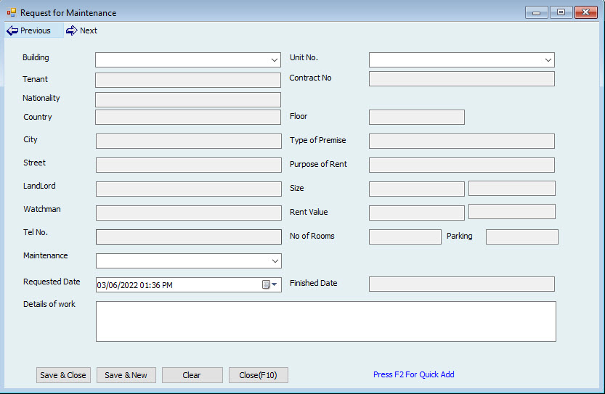The height and width of the screenshot is (394, 605).
Task: Open the Maintenance type dropdown
Action: tap(274, 260)
